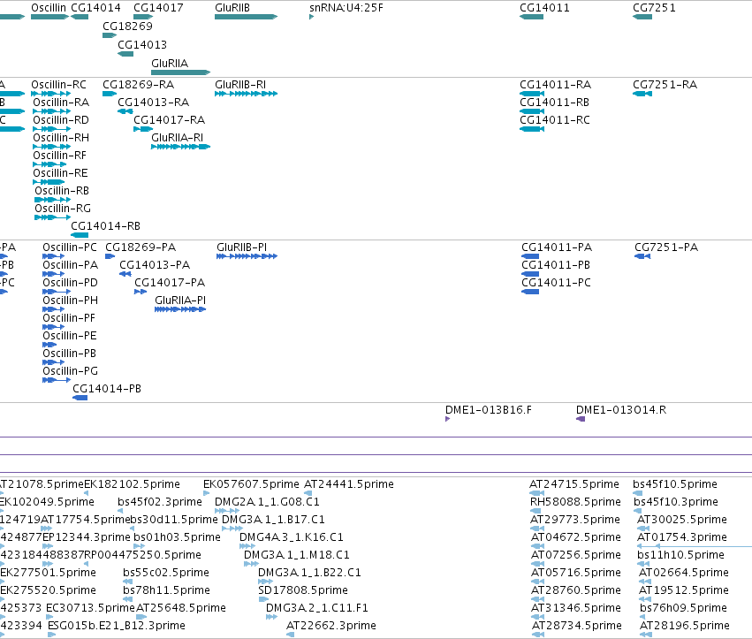Click the CG7251-PA protein feature
The width and height of the screenshot is (752, 639).
(642, 256)
